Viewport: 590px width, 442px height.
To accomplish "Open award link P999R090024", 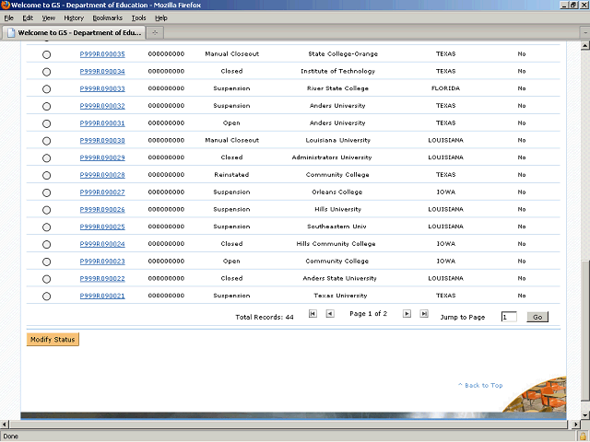I will 102,244.
